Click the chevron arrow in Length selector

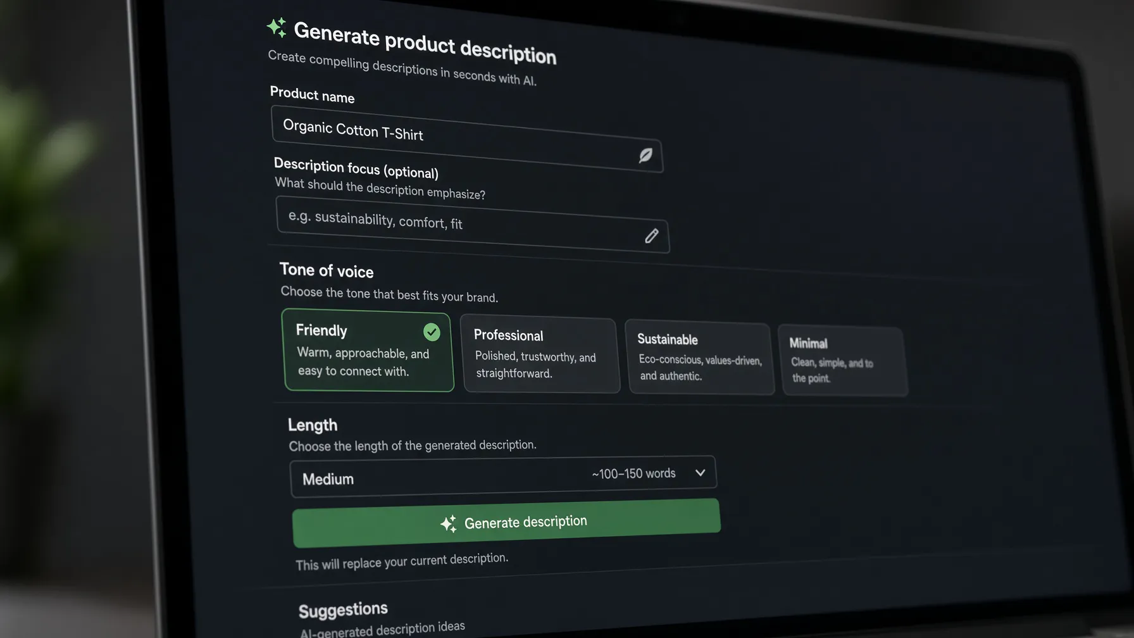point(700,473)
